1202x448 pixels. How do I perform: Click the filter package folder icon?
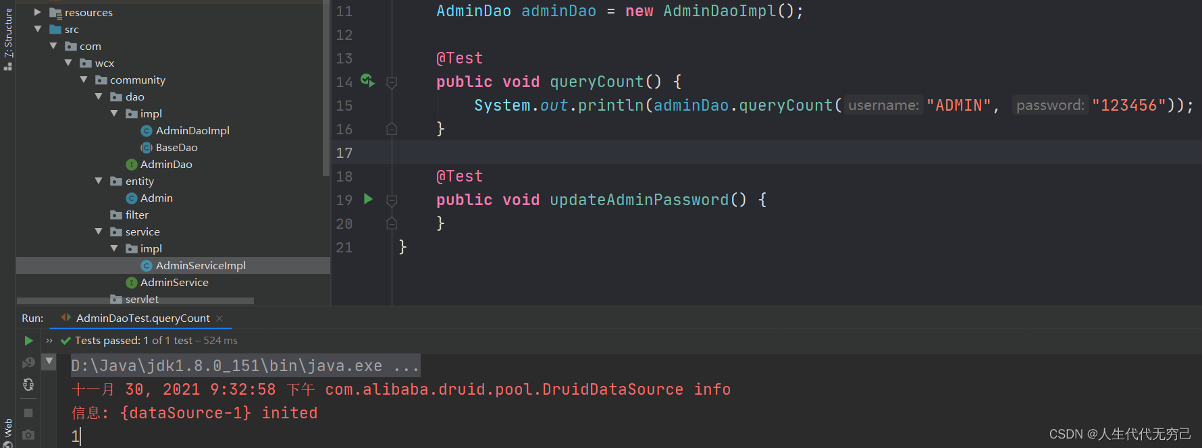click(x=116, y=215)
